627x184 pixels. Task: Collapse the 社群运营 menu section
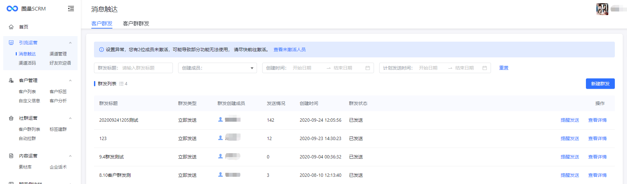(x=70, y=118)
